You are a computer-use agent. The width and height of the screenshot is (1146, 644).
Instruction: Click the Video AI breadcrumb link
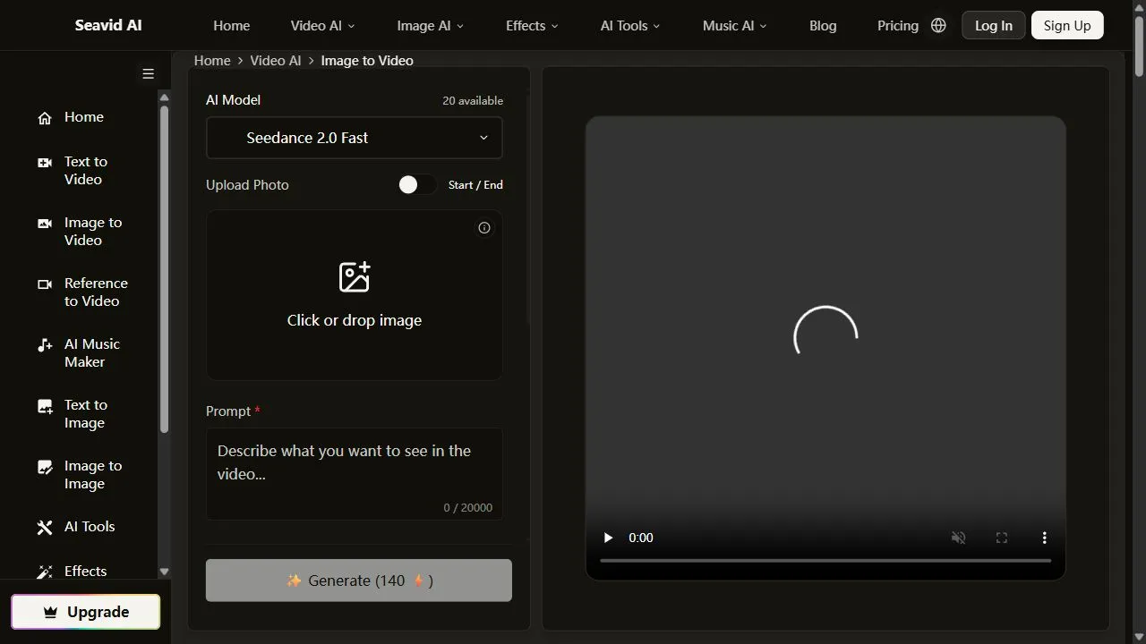pyautogui.click(x=276, y=61)
